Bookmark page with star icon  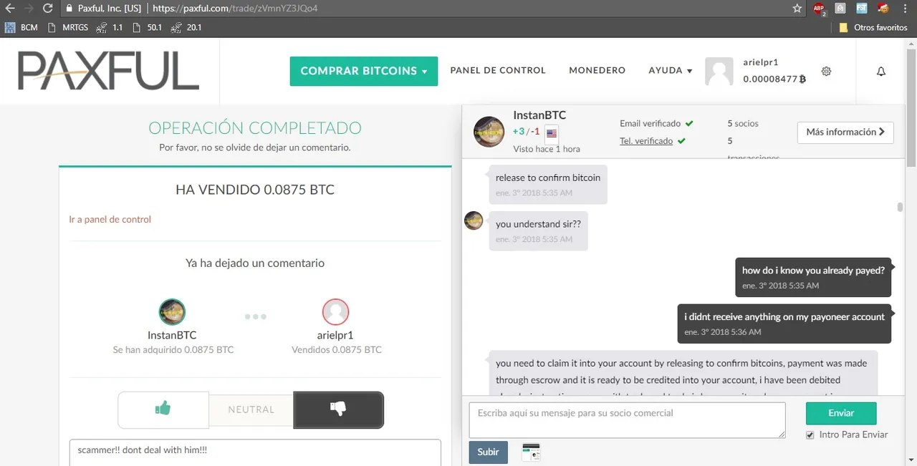tap(797, 9)
